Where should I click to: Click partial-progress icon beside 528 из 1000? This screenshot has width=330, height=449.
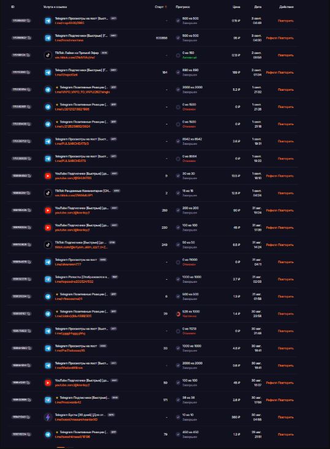[178, 314]
